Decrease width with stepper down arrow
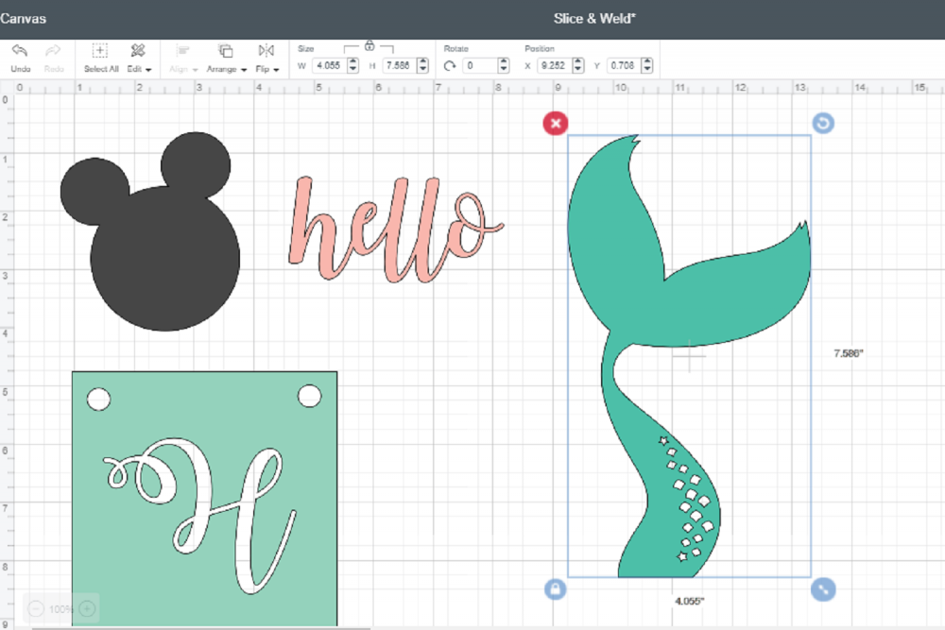 tap(353, 69)
